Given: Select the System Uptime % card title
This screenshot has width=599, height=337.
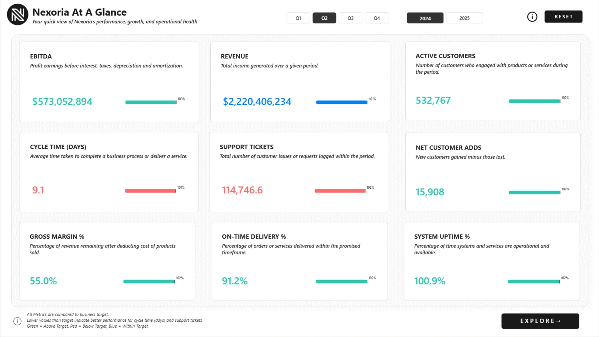Looking at the screenshot, I should pos(442,237).
